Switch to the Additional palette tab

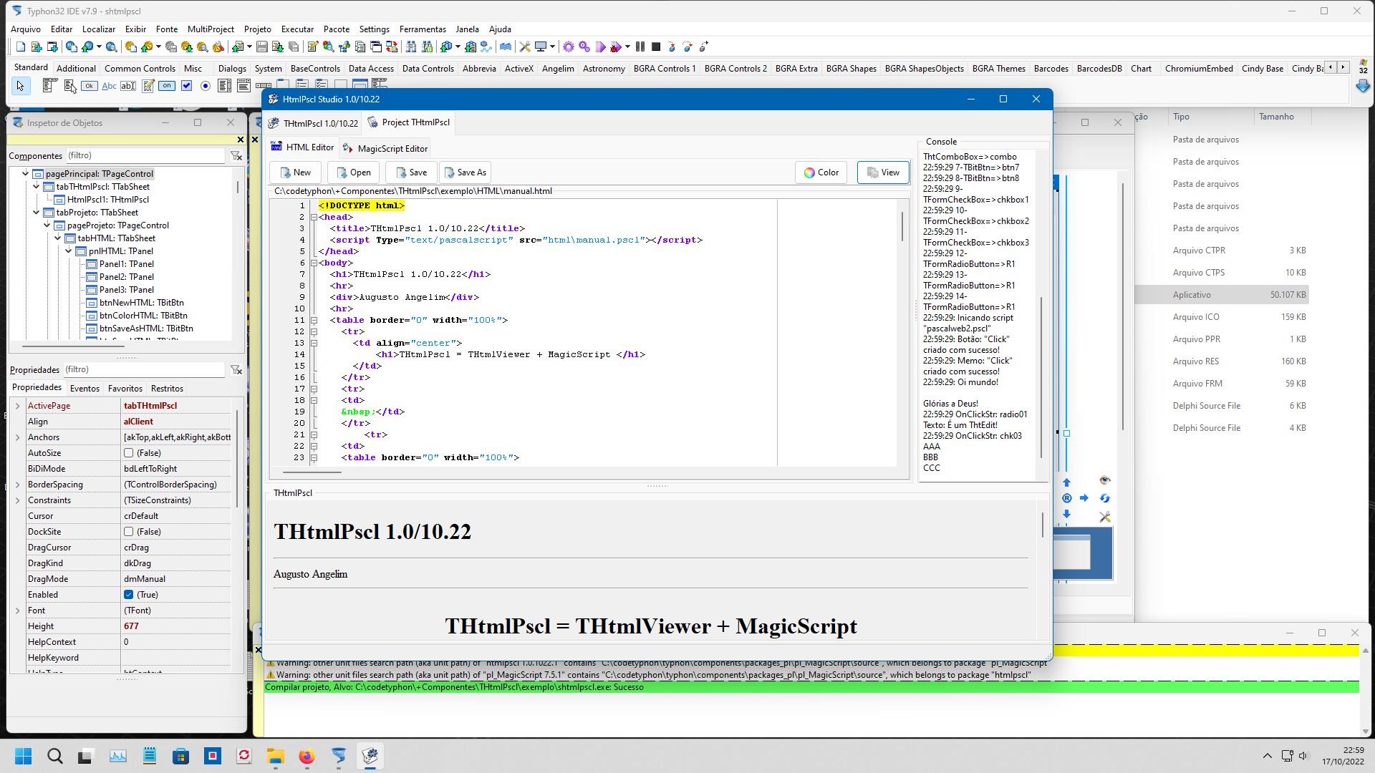click(76, 69)
